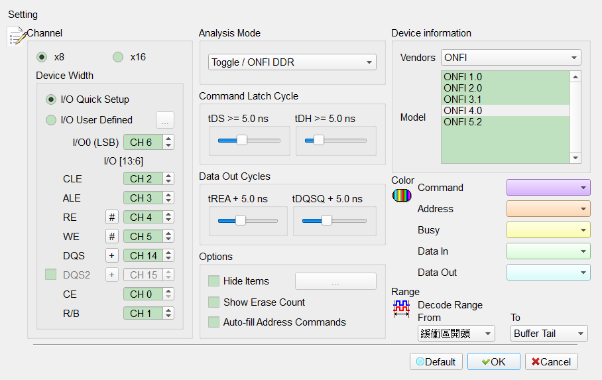Screen dimensions: 602x380
Task: Open the Decode Range From dropdown
Action: 456,333
